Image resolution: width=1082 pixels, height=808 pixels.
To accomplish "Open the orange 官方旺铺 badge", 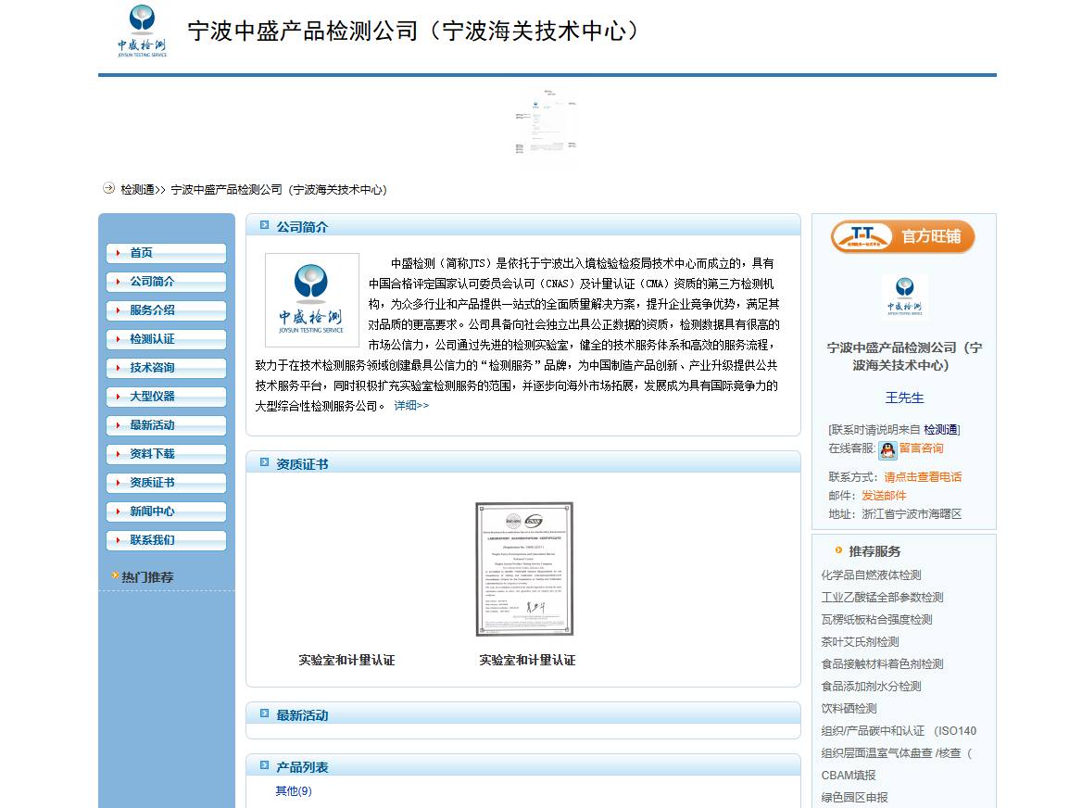I will (903, 236).
